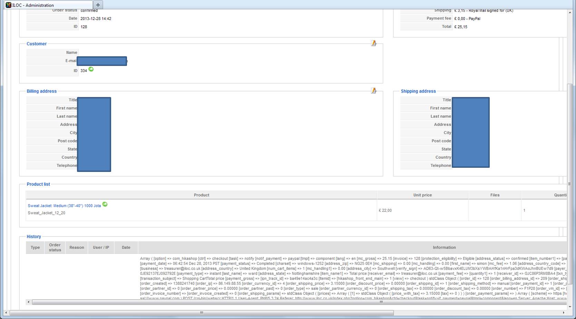
Task: Click the page horizontal scrollbar right arrow
Action: point(564,313)
